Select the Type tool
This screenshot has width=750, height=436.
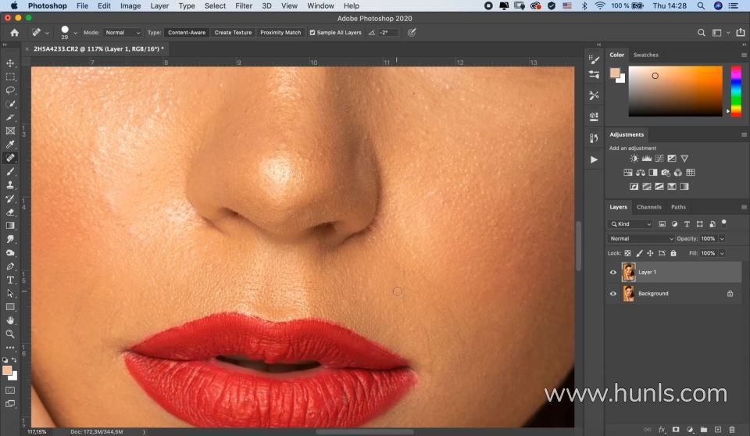pyautogui.click(x=10, y=280)
